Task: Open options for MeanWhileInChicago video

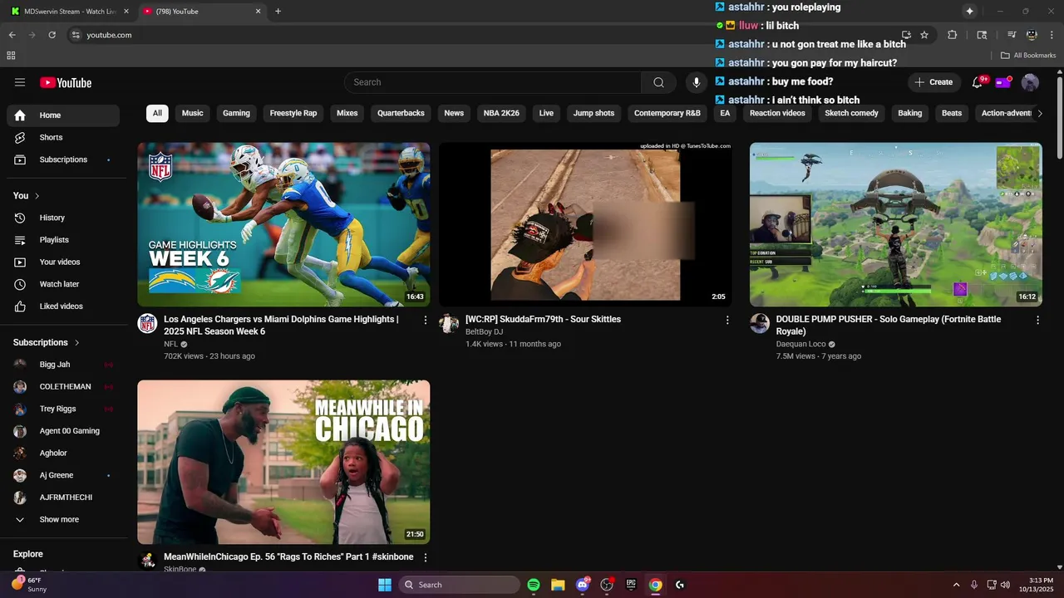Action: coord(426,557)
